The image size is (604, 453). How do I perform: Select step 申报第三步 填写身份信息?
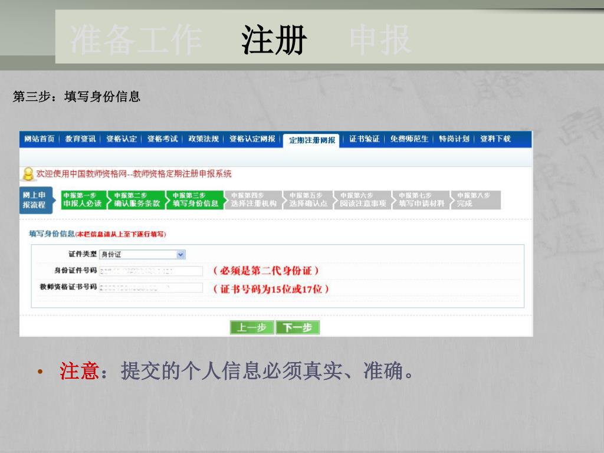[x=195, y=200]
